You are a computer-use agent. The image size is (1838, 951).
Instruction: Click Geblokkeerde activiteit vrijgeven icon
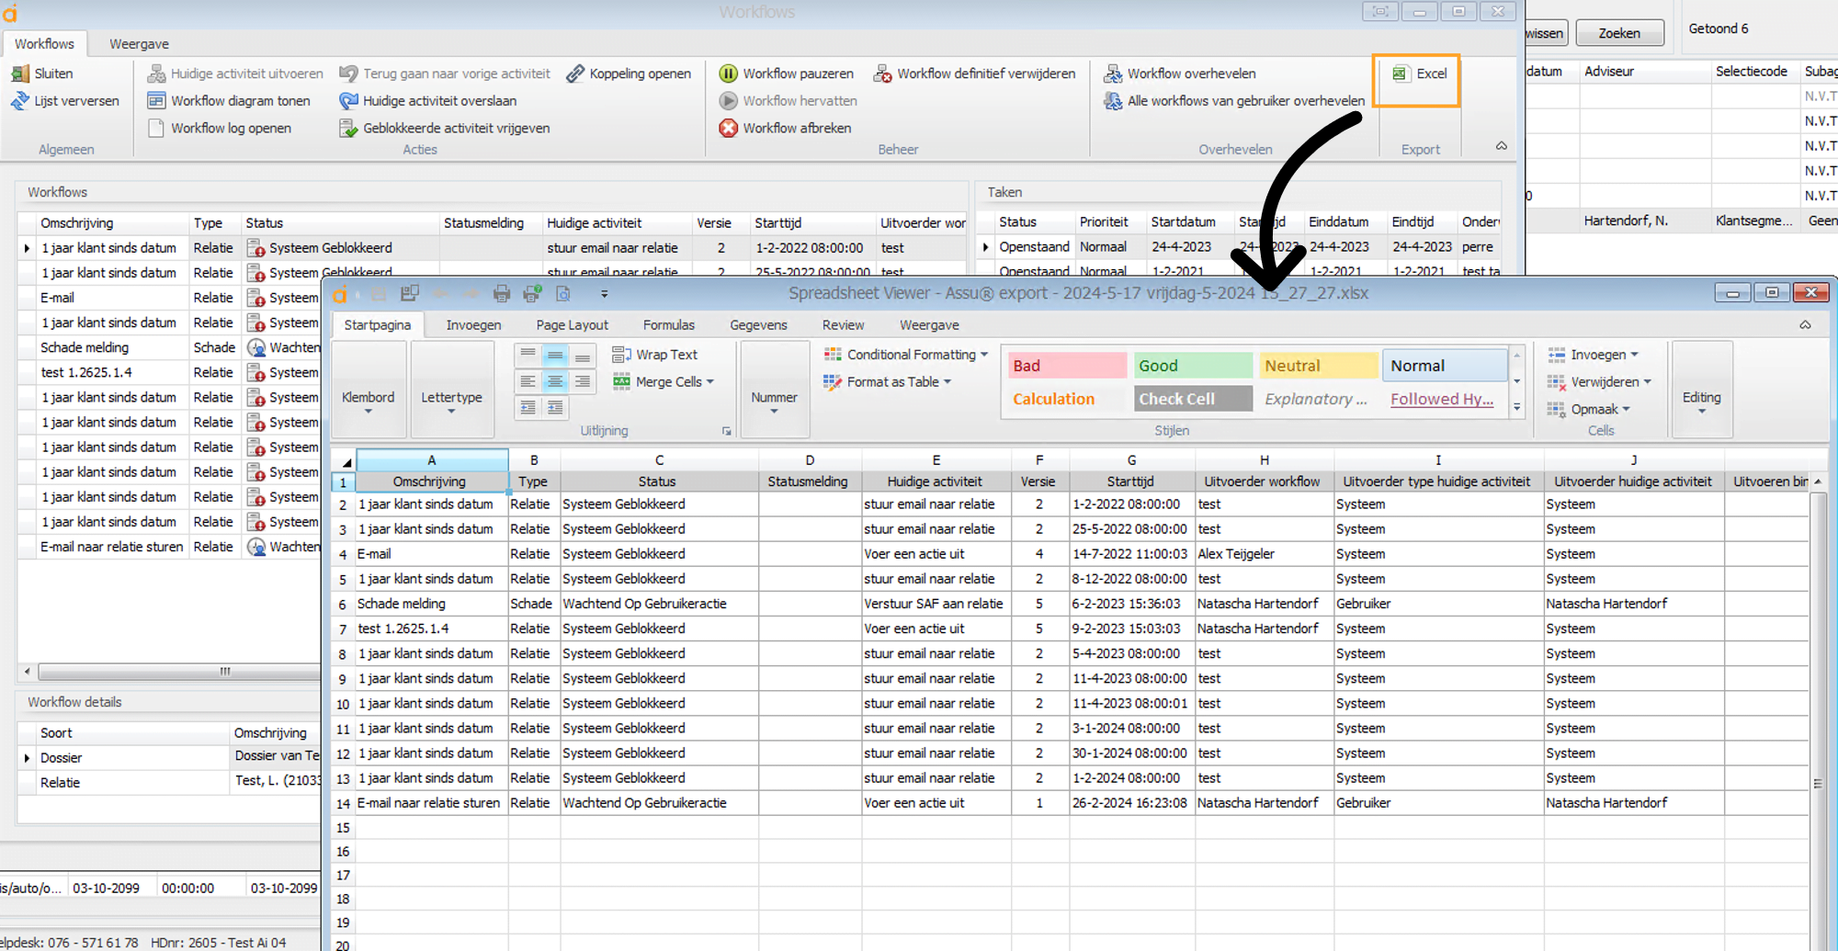pos(348,129)
